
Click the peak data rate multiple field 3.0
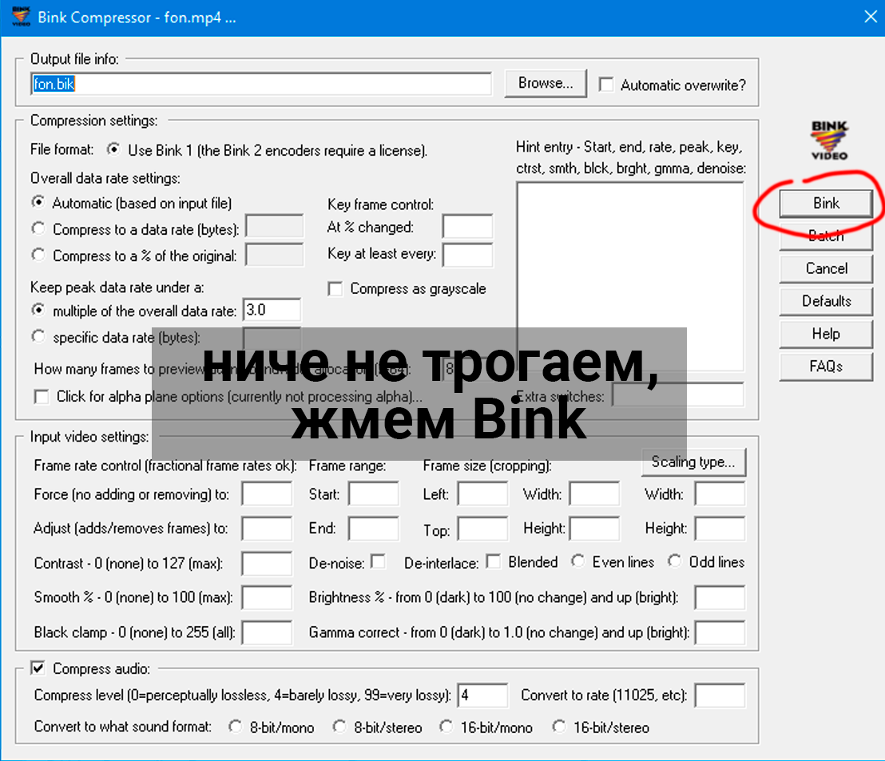[272, 311]
